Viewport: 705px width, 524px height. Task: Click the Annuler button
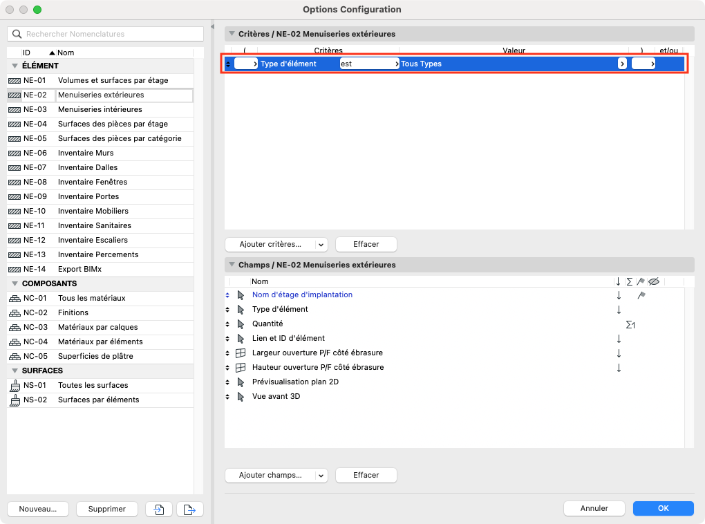594,508
